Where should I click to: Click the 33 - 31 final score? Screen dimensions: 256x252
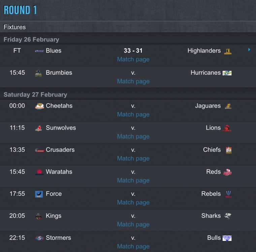(x=133, y=50)
